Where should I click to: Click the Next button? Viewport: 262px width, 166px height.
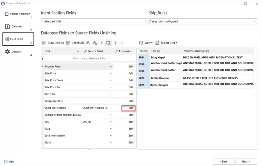click(x=247, y=161)
